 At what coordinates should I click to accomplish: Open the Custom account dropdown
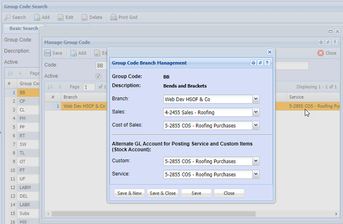tap(255, 161)
